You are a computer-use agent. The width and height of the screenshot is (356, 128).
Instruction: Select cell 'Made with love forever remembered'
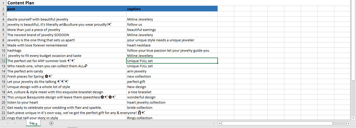66,45
